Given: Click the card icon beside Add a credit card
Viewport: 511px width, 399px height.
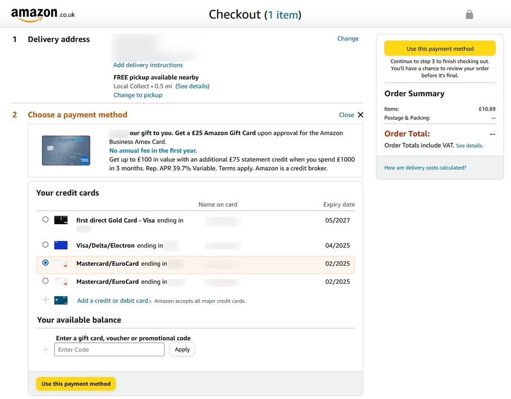Looking at the screenshot, I should pos(61,300).
